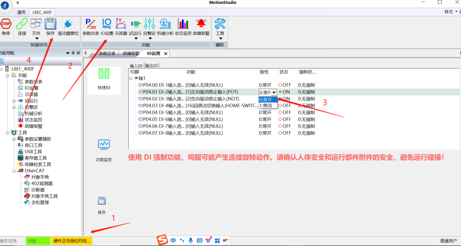
Task: Click the 驱动器复位 drive reset icon
Action: pos(68,24)
